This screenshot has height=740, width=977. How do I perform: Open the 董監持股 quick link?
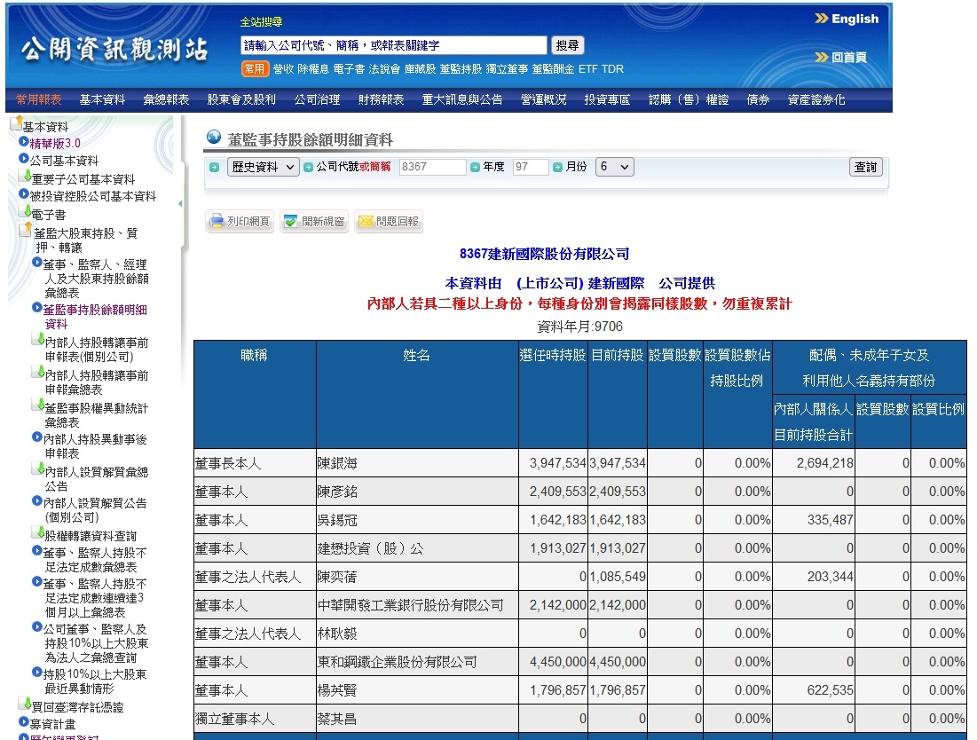click(x=461, y=69)
